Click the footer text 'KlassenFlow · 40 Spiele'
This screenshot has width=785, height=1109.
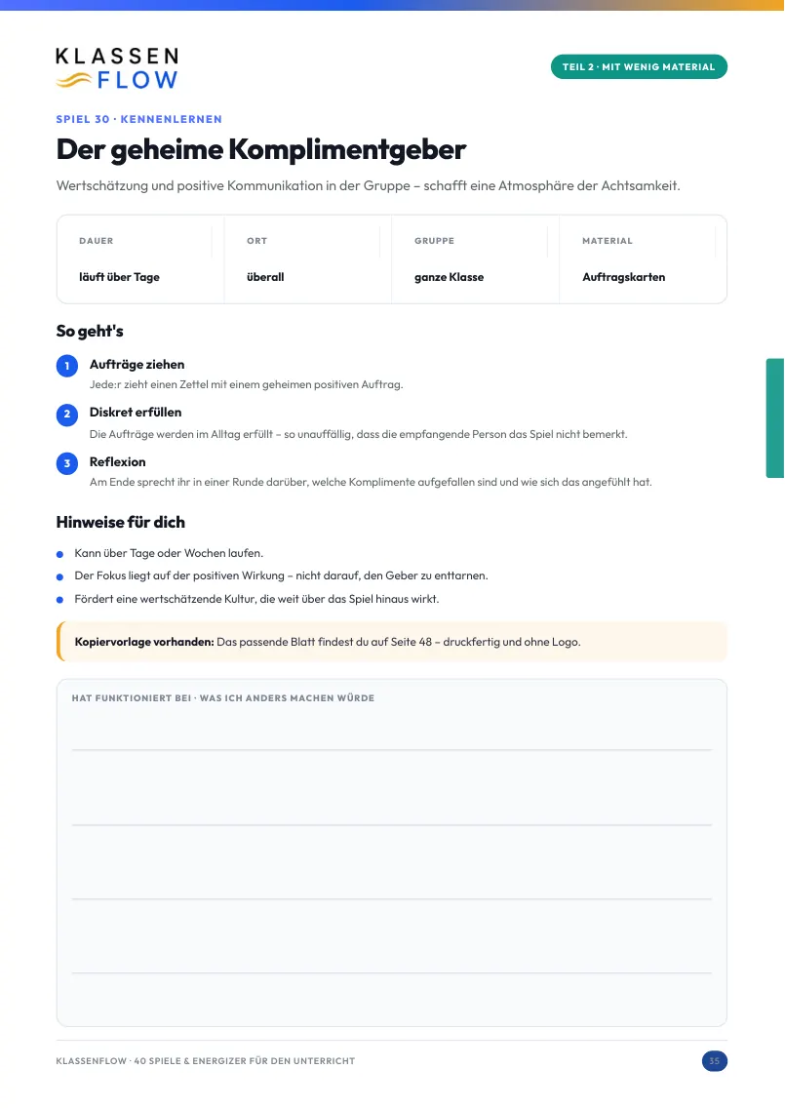click(205, 1060)
